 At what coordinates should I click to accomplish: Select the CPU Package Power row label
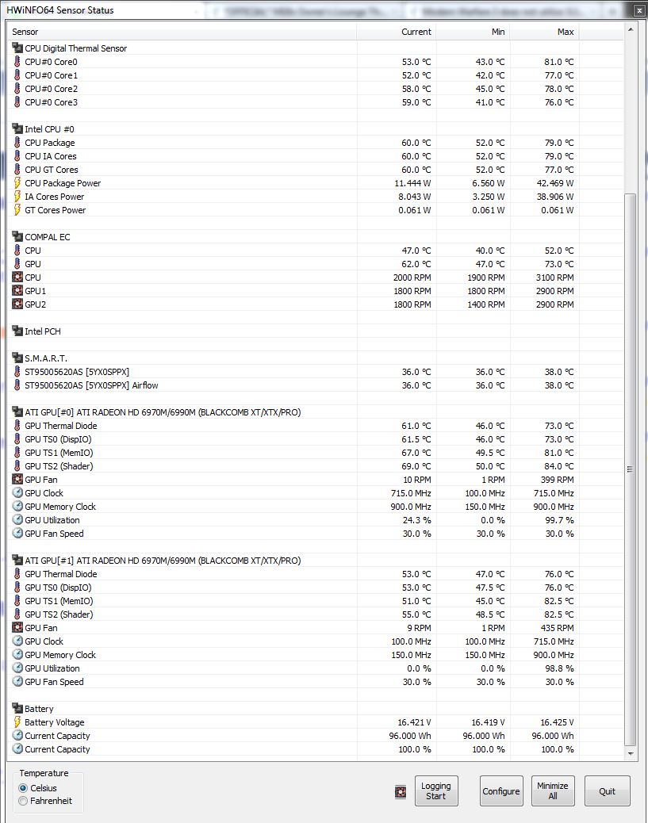[63, 183]
